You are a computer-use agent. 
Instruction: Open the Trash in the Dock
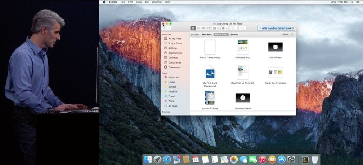pos(315,159)
